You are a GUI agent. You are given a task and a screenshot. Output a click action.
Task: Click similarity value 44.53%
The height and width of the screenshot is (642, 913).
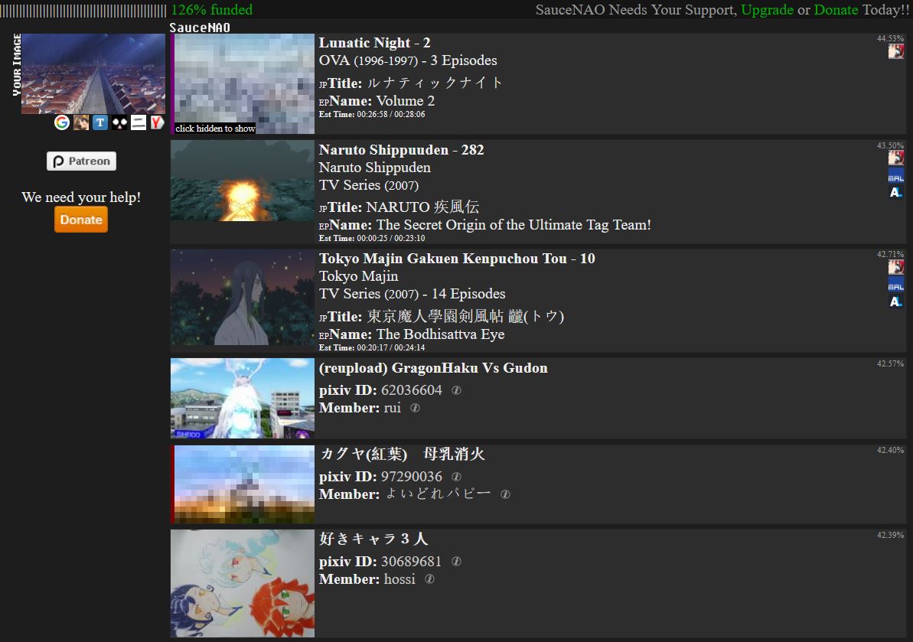(x=890, y=38)
